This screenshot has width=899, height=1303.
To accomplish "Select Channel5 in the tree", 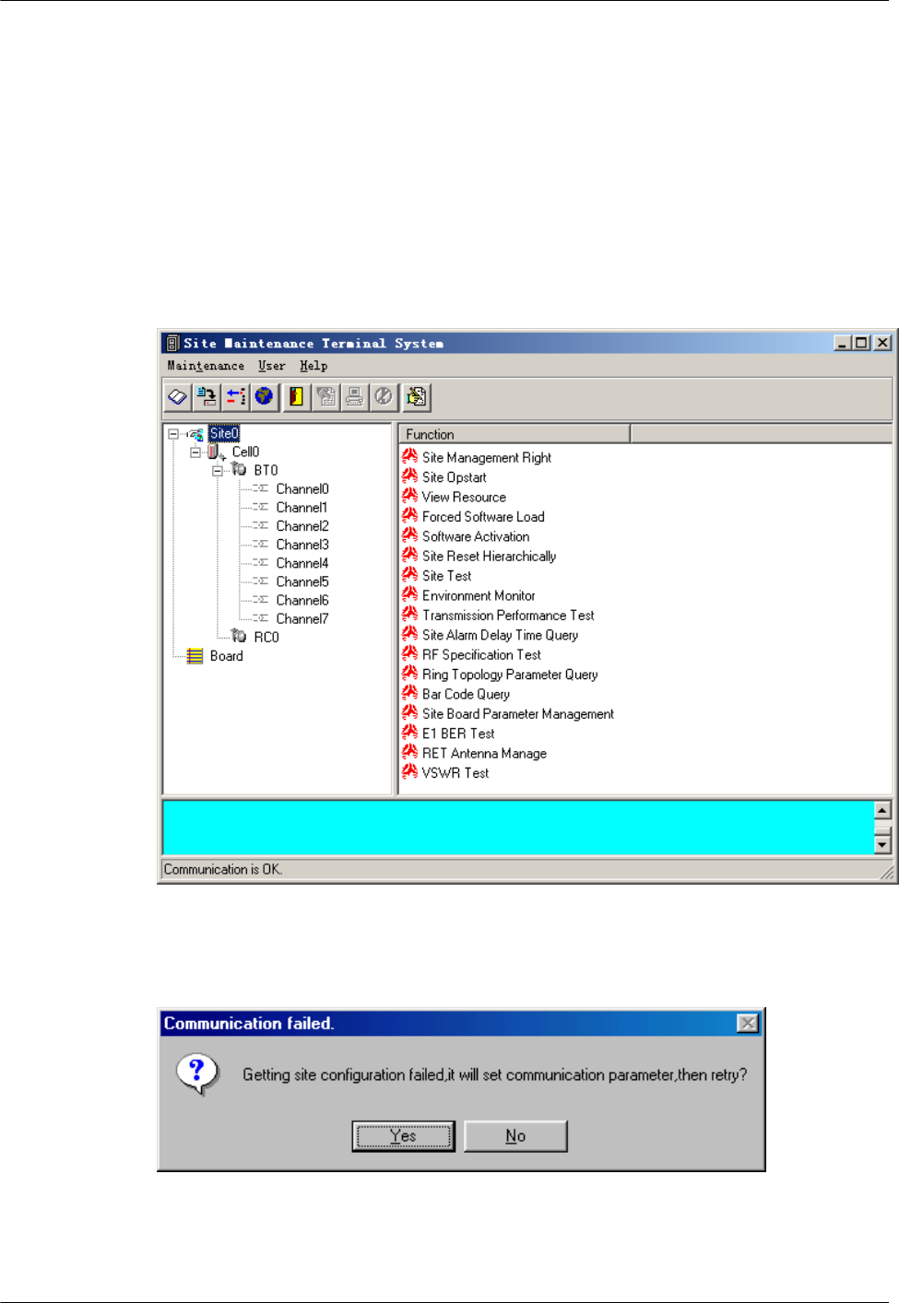I will (x=302, y=581).
